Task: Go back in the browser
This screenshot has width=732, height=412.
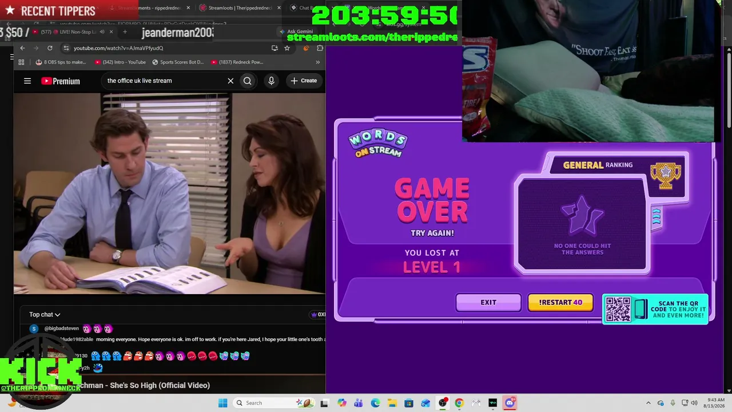Action: 22,48
